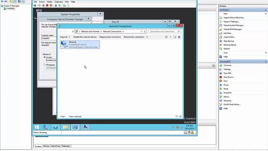The height and width of the screenshot is (151, 268).
Task: Click the Snapshot action for HostedDC
Action: point(227,93)
